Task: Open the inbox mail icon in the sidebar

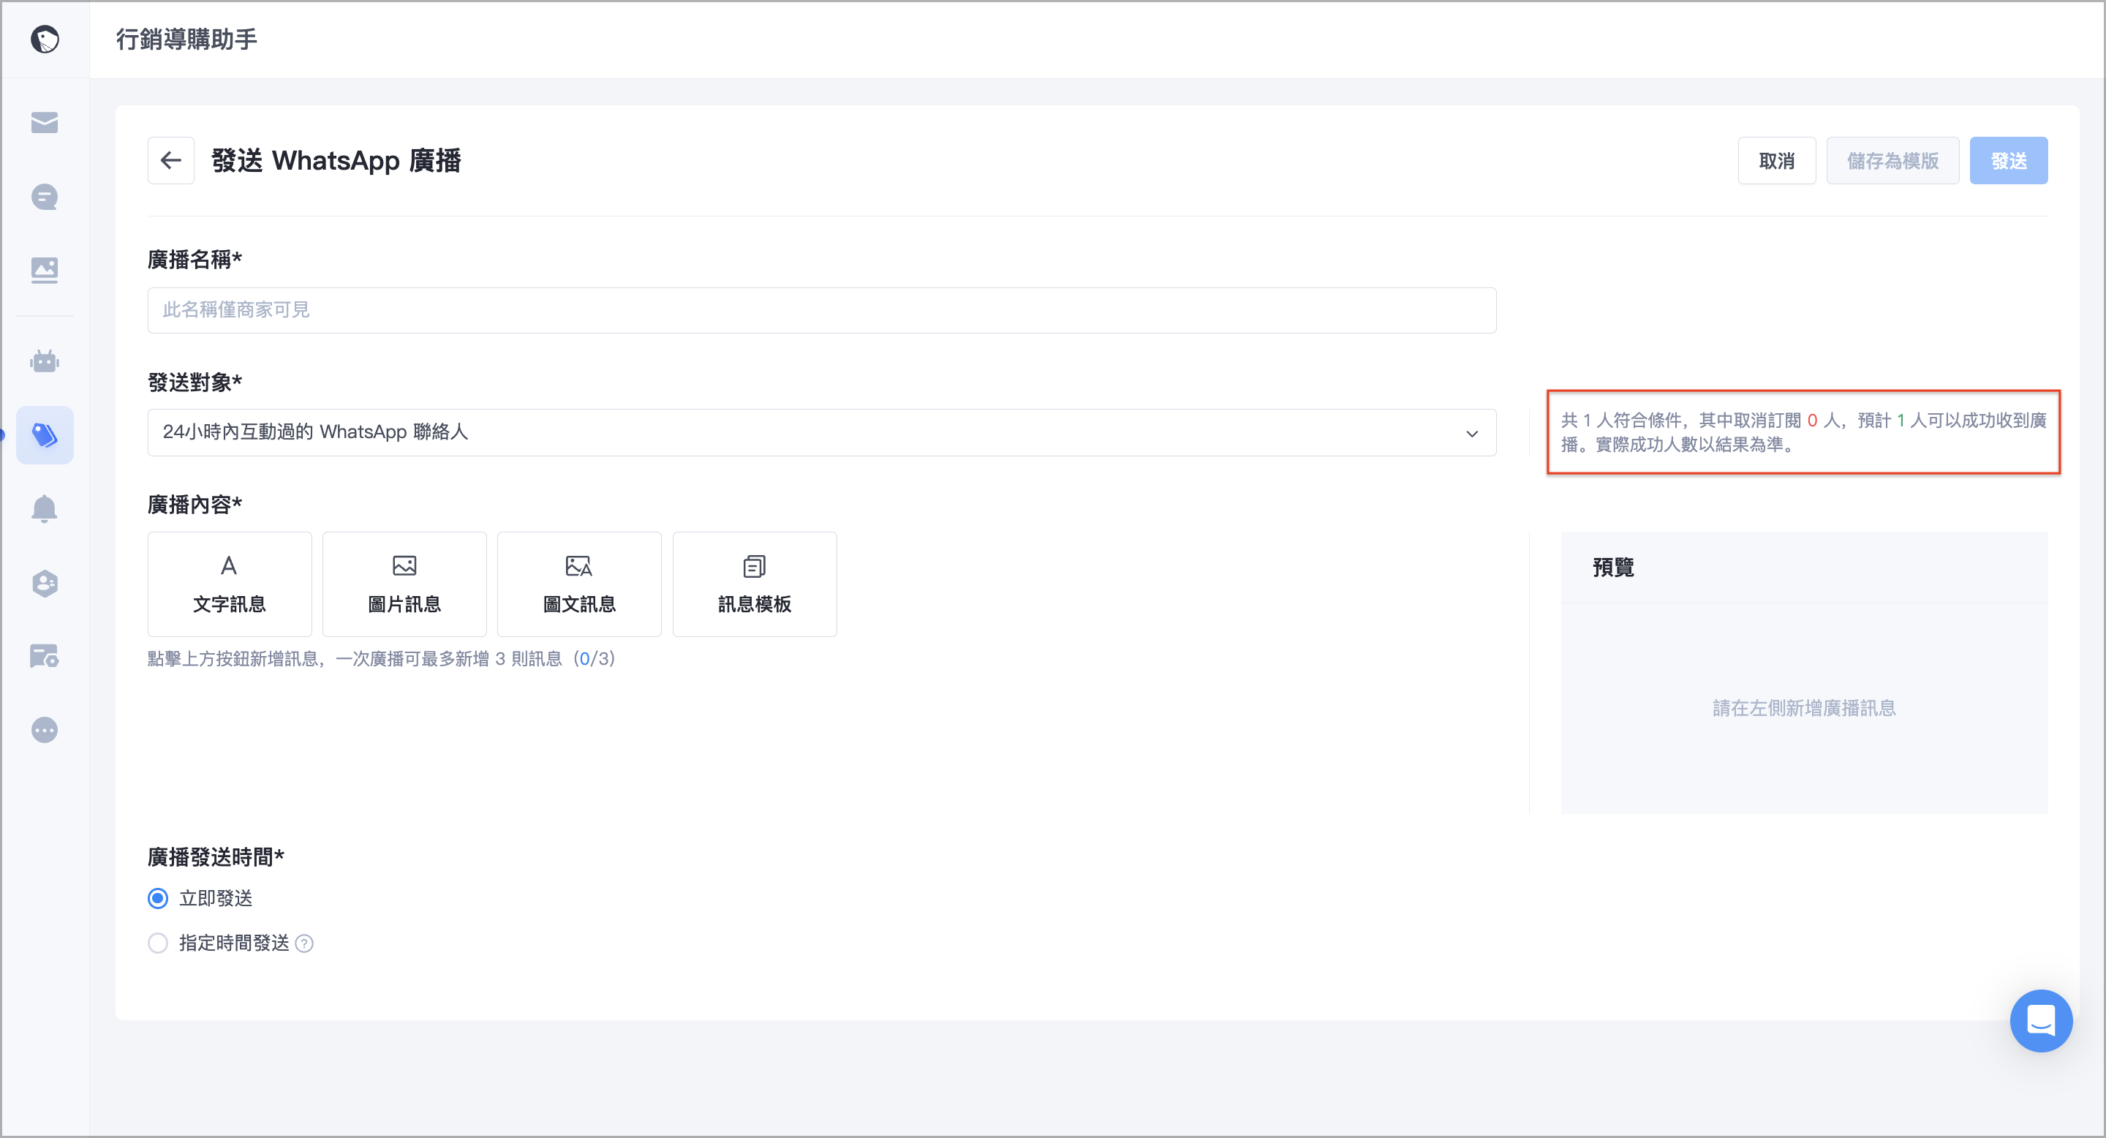Action: [x=45, y=123]
